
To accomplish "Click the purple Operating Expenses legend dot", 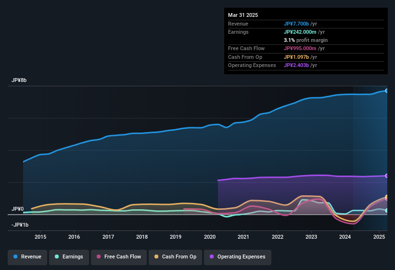I will pos(212,256).
